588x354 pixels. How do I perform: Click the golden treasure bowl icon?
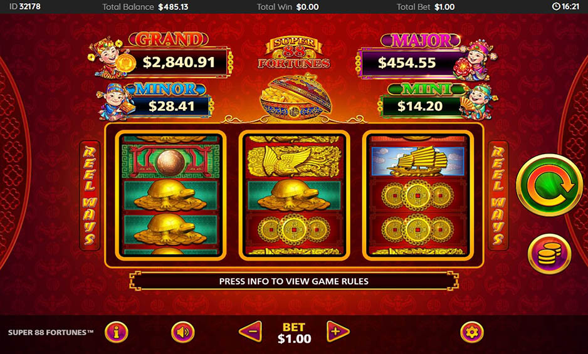295,96
